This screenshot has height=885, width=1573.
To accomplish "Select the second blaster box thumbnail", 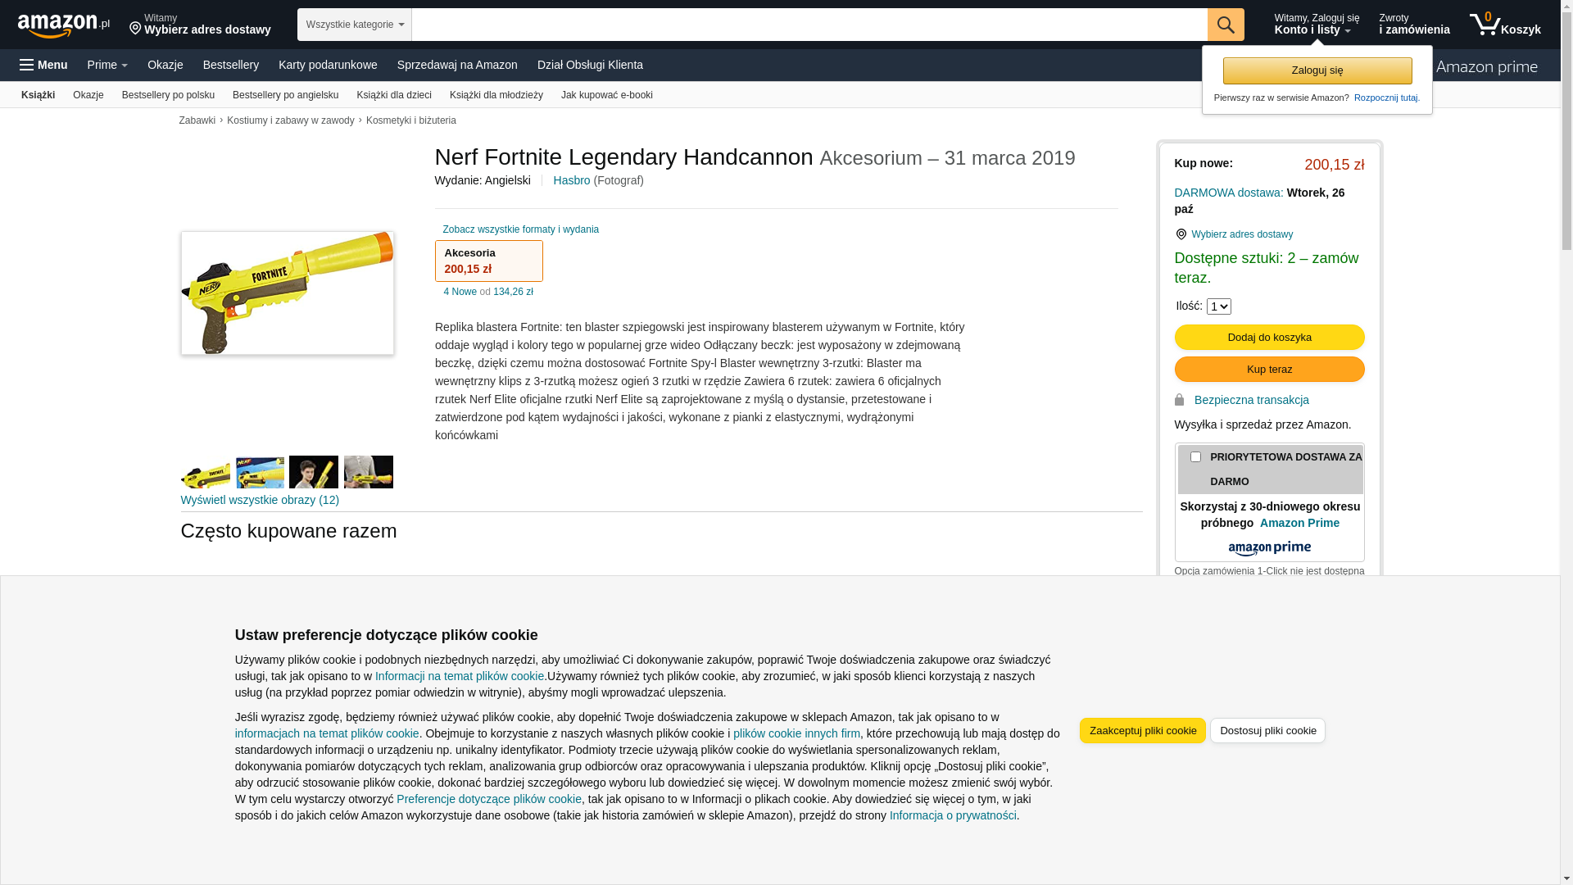I will pyautogui.click(x=260, y=472).
